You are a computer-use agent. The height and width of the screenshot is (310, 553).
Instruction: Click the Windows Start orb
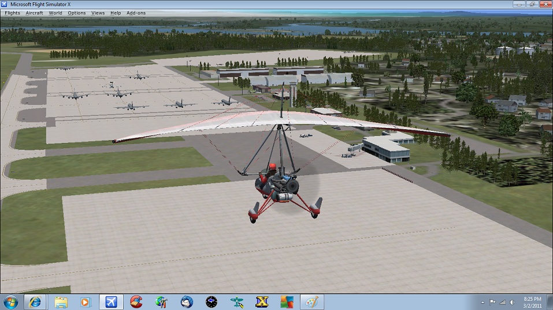(x=11, y=302)
